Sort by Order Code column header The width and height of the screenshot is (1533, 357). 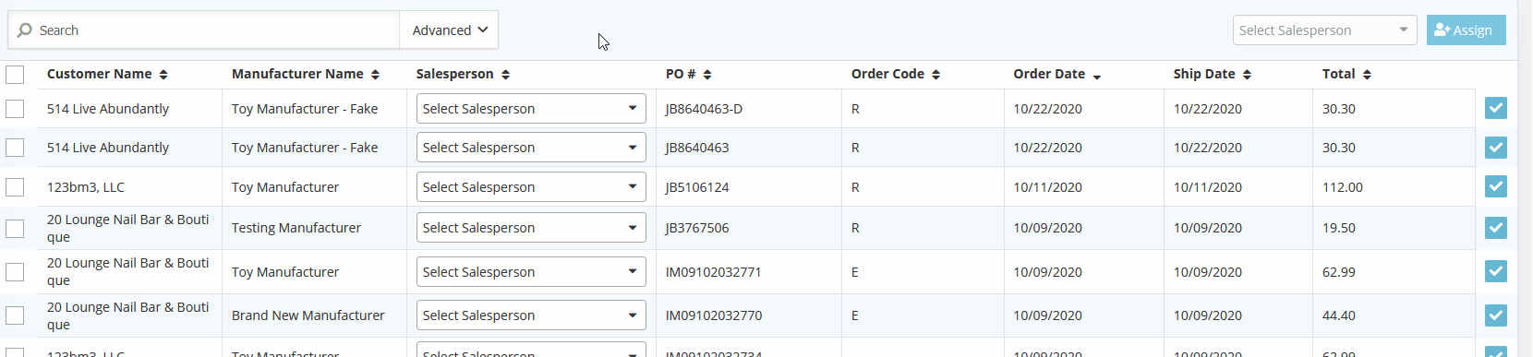pyautogui.click(x=887, y=74)
